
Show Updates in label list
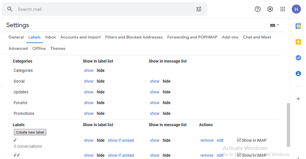click(89, 92)
